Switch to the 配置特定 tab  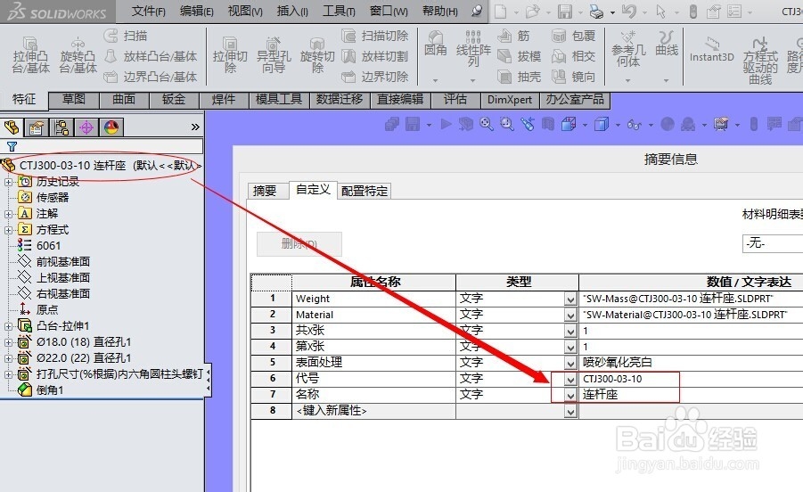365,191
